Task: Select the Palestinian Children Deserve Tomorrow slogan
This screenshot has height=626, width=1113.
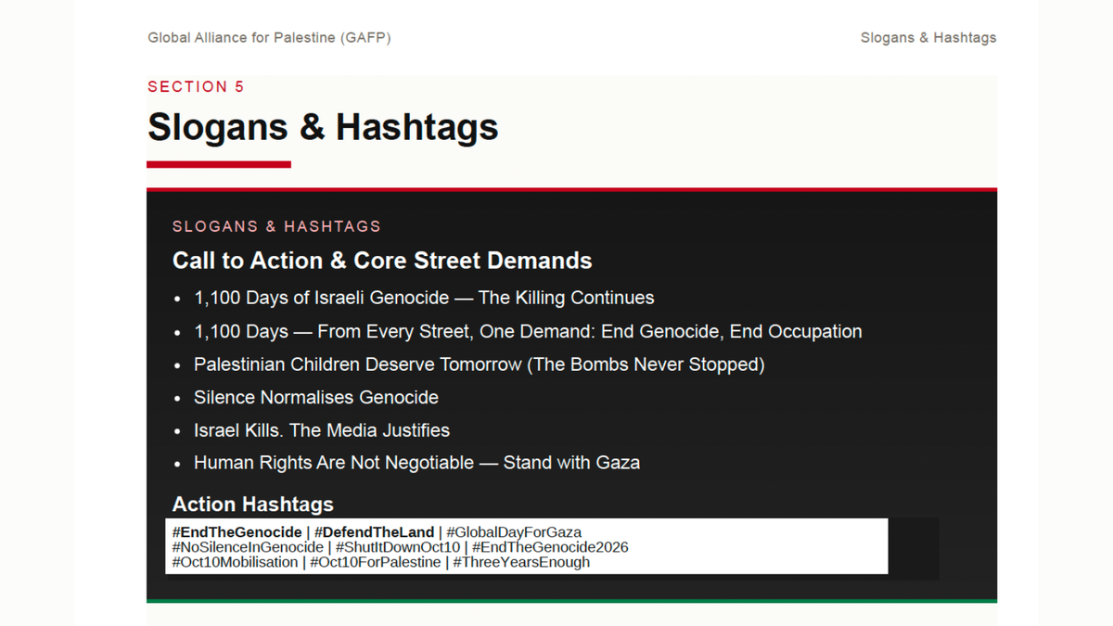Action: click(x=479, y=364)
